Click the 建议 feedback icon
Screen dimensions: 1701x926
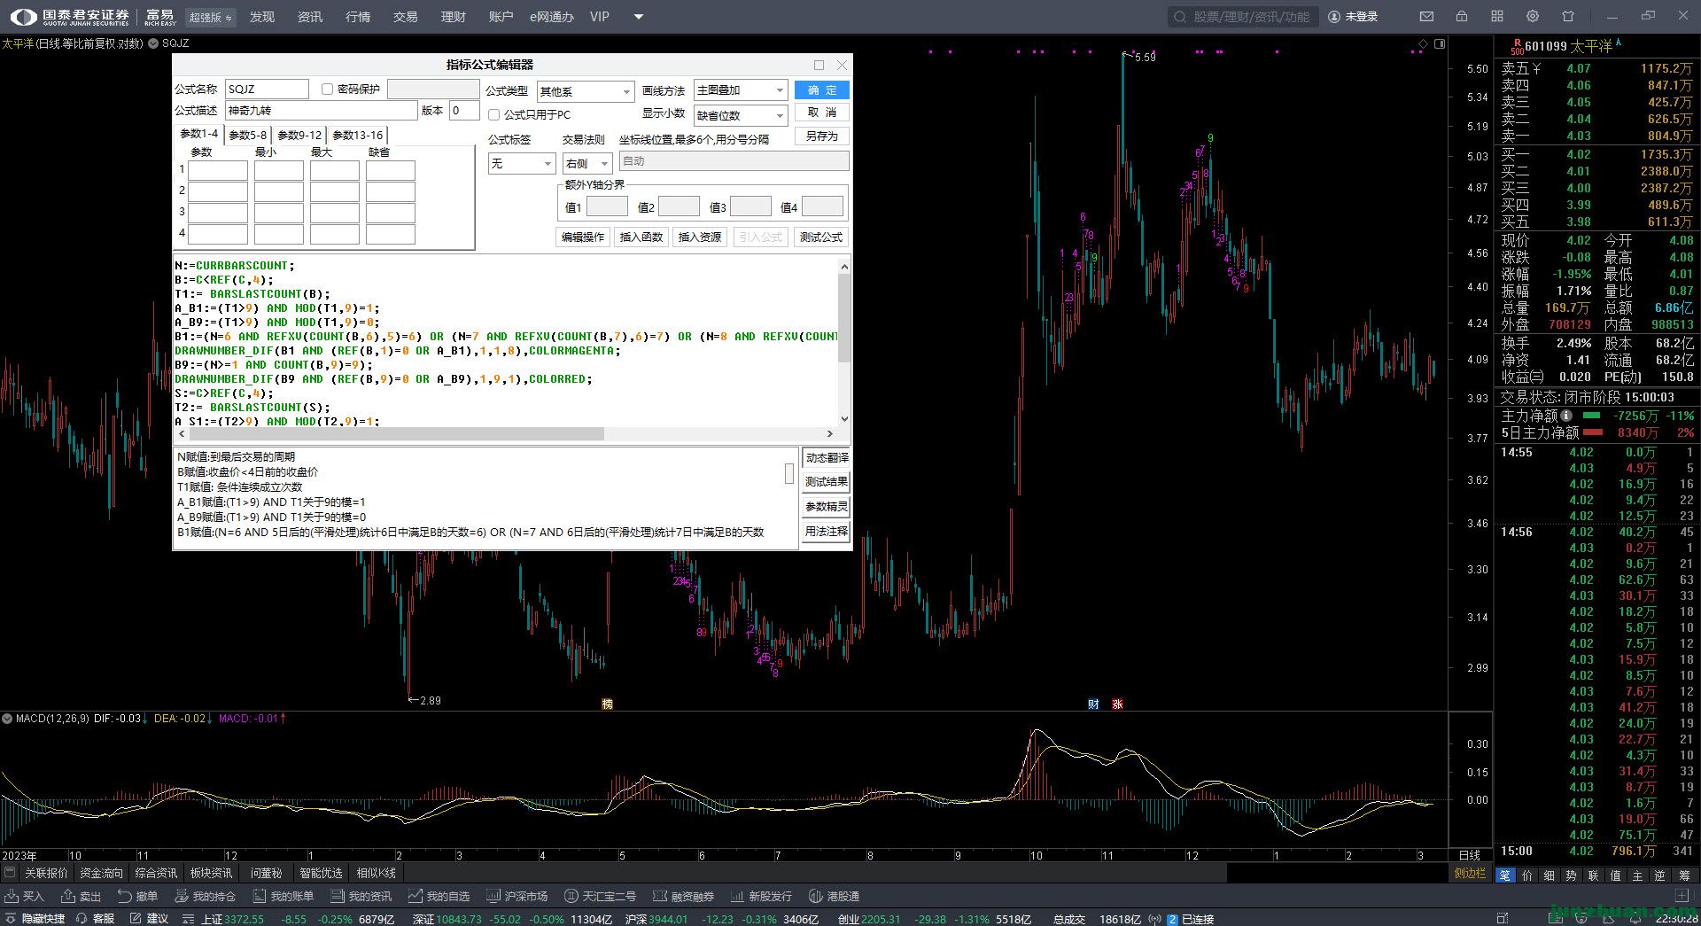tap(136, 919)
